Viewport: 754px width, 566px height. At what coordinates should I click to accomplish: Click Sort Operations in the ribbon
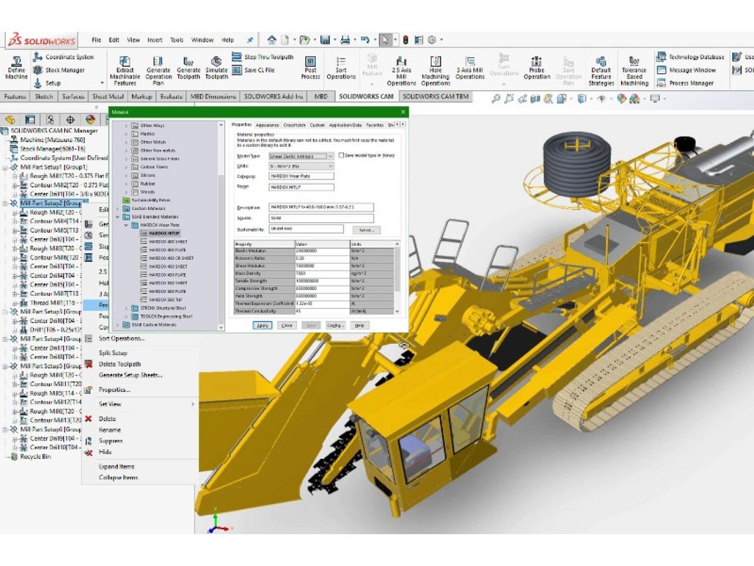tap(341, 68)
